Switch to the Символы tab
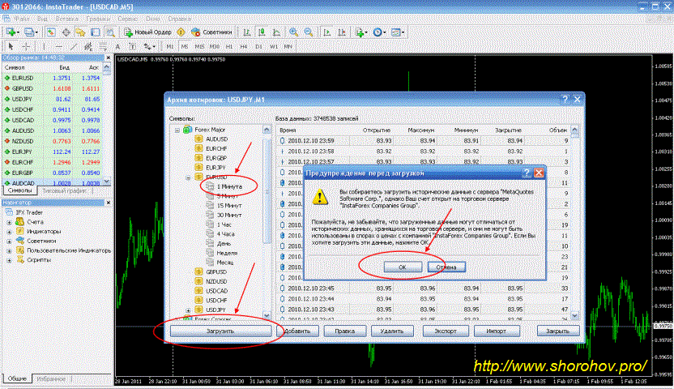This screenshot has height=389, width=674. [x=19, y=190]
